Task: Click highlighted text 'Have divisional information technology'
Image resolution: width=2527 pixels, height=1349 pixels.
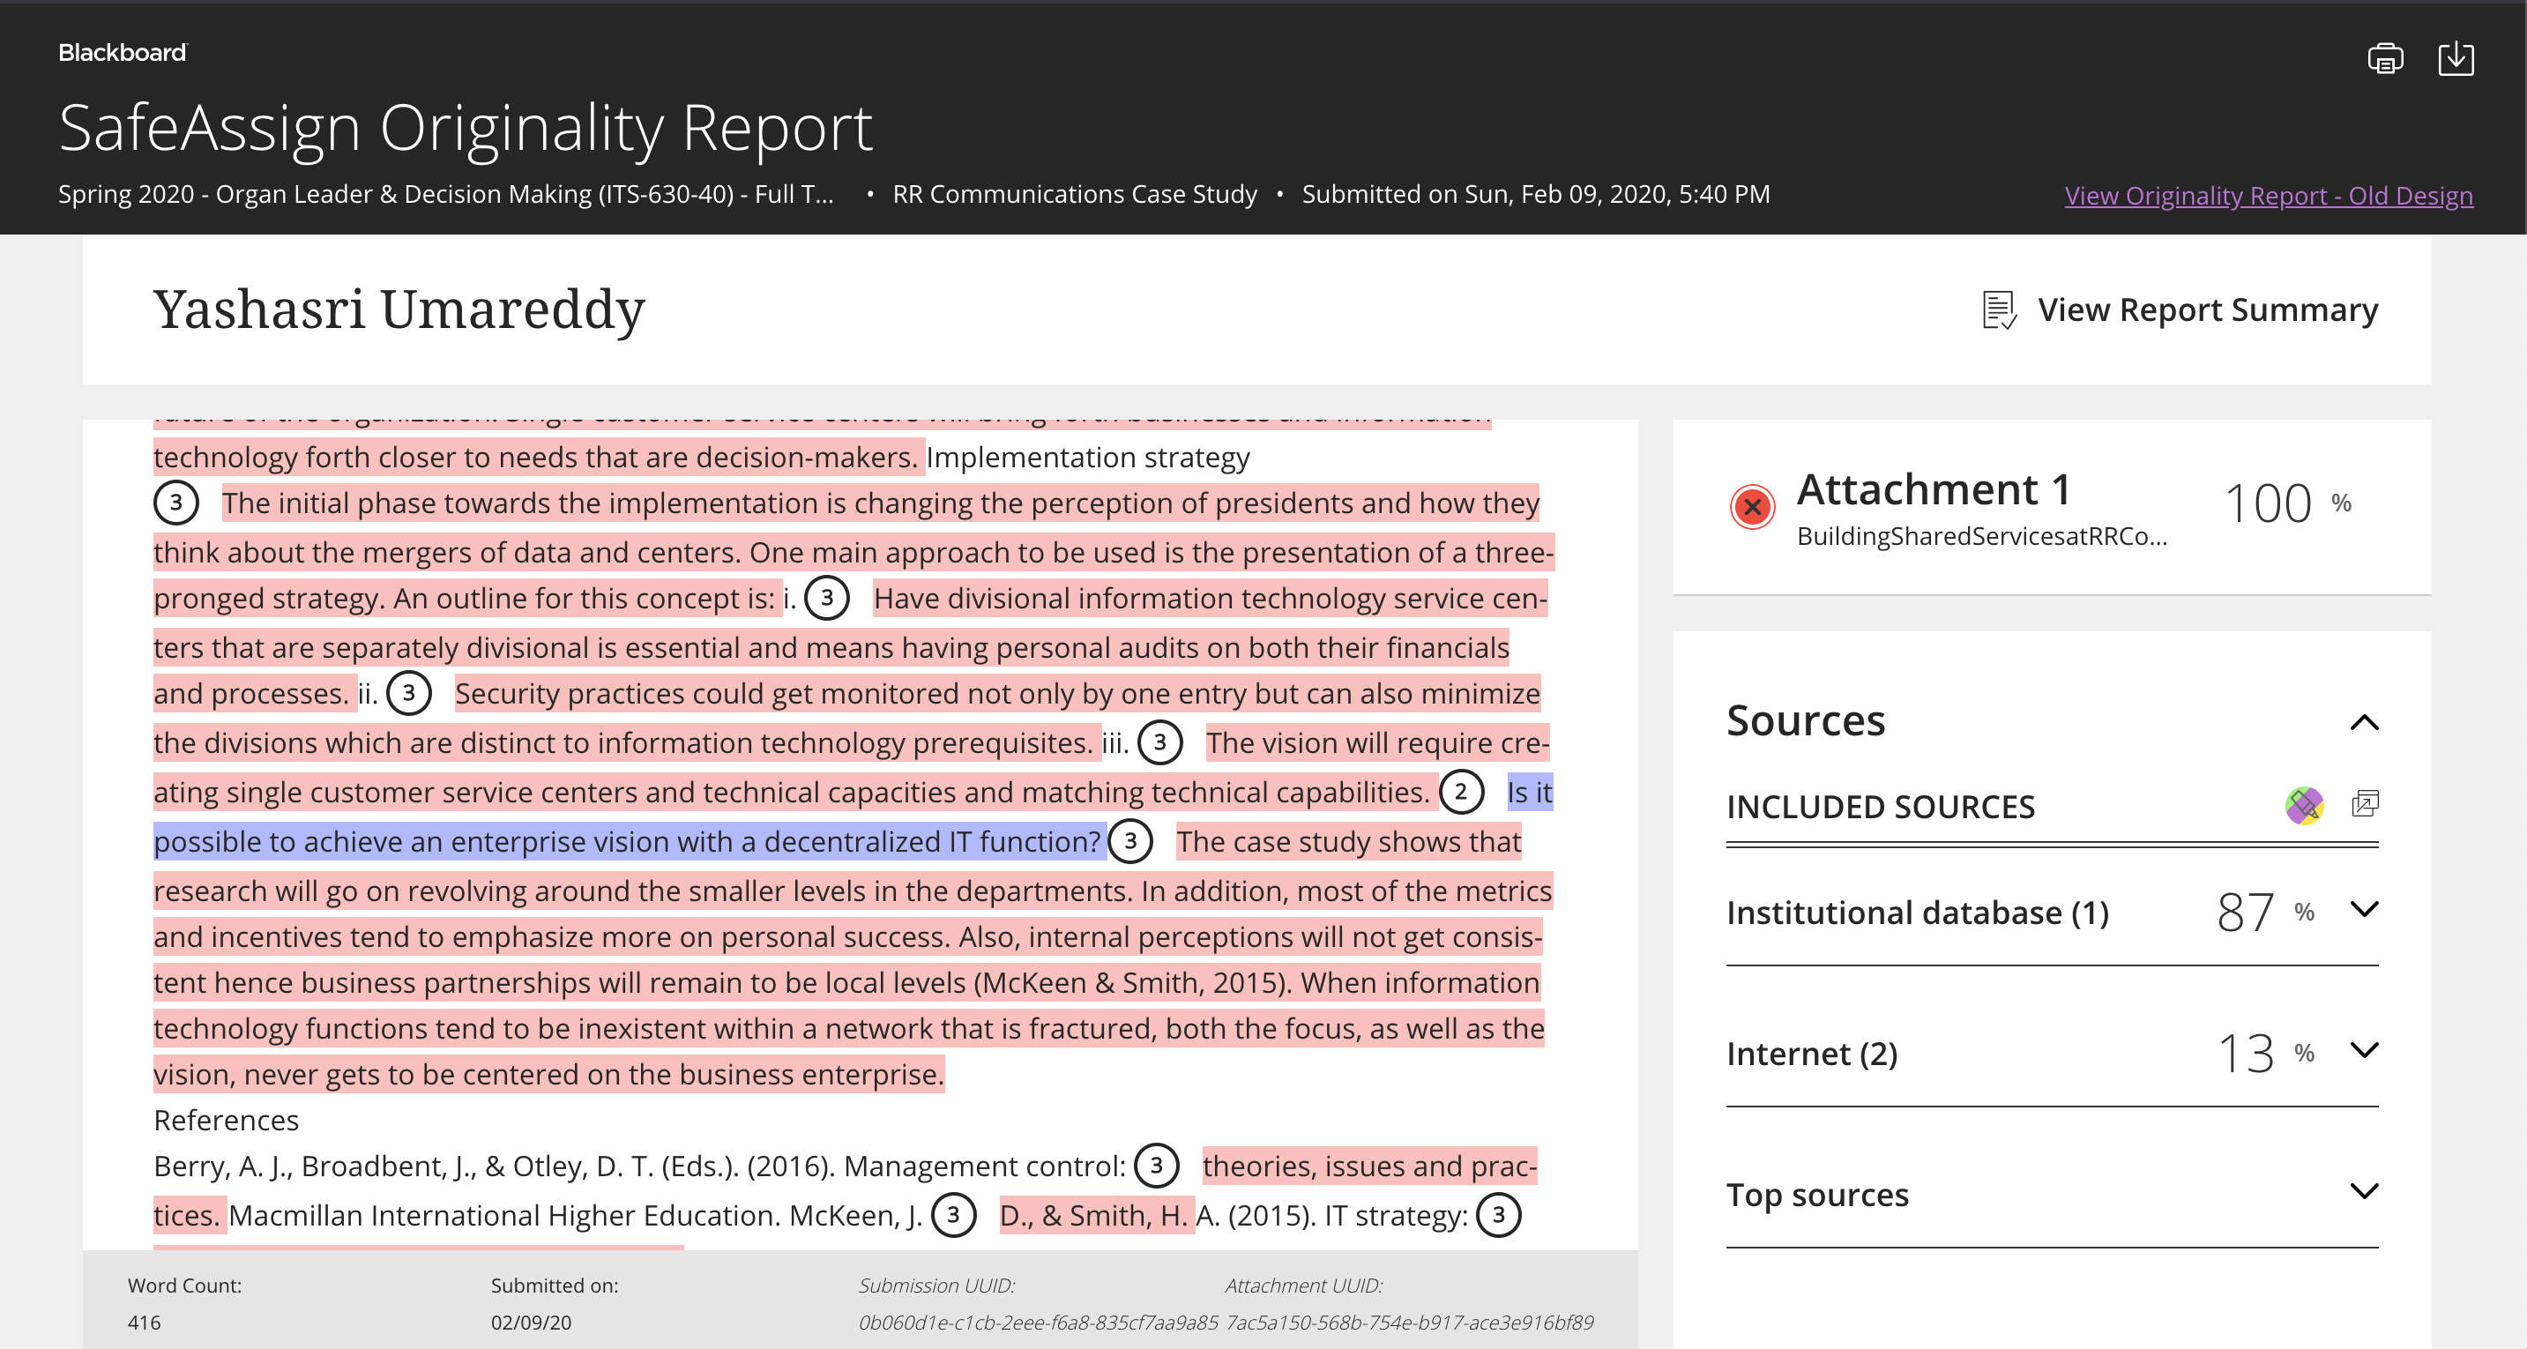Action: 1210,599
